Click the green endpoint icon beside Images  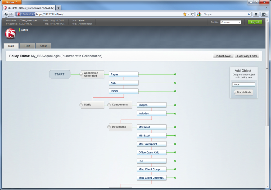175,105
